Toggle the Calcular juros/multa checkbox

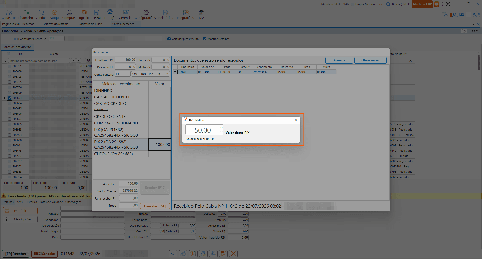click(x=169, y=39)
